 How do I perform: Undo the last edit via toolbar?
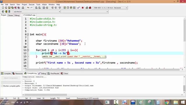click(x=28, y=8)
